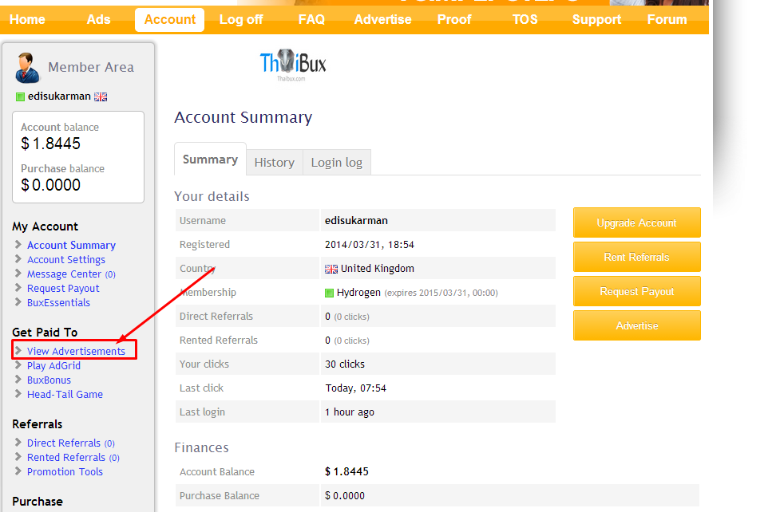
Task: Click the arrow bullet beside Account Settings
Action: click(18, 258)
